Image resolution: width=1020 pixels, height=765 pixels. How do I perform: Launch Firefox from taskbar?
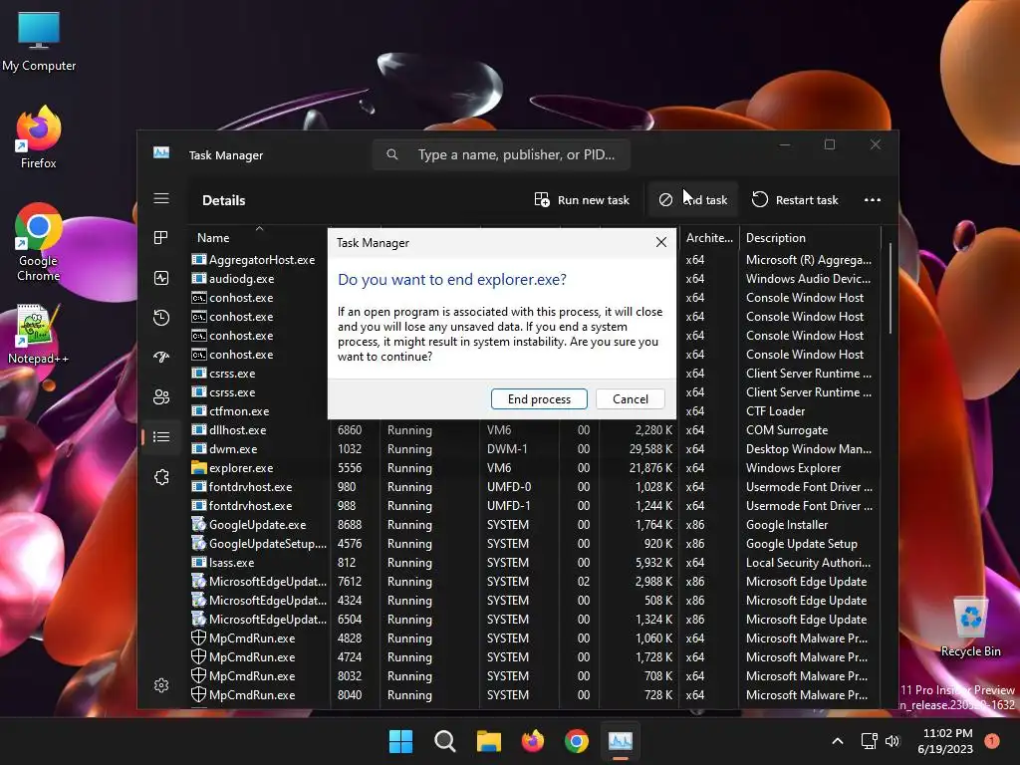coord(533,741)
